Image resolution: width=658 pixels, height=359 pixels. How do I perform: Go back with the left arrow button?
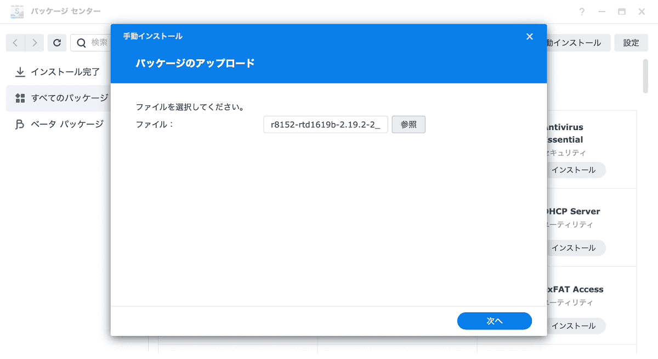15,42
